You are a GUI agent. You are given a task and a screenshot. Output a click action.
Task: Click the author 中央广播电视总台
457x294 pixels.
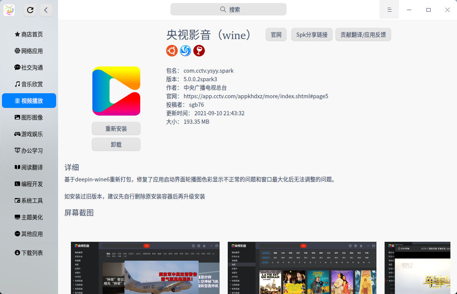point(205,87)
